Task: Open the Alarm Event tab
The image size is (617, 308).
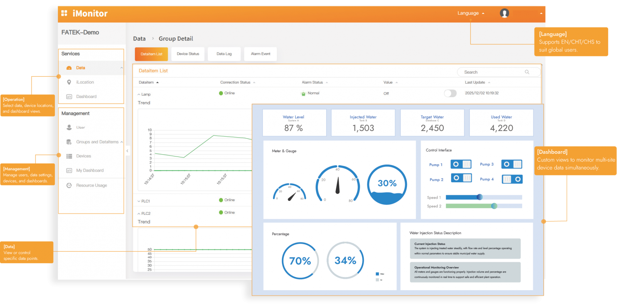Action: click(x=260, y=54)
